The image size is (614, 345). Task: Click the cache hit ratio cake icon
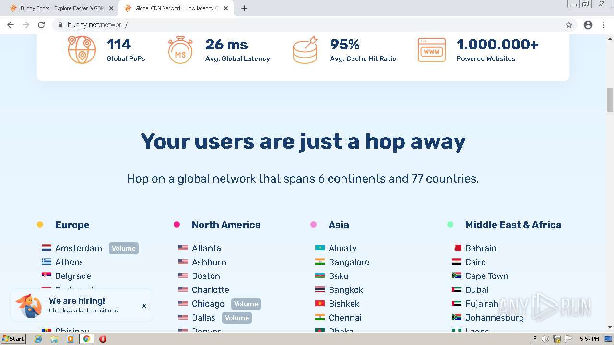[306, 50]
